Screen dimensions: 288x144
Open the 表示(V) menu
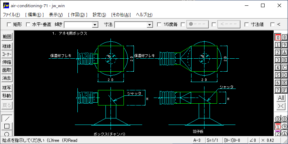[x=56, y=15]
